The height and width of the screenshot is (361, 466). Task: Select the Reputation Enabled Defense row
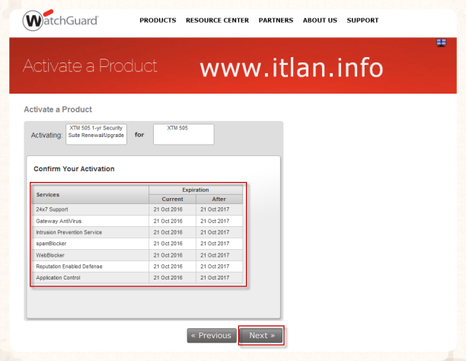[x=89, y=266]
